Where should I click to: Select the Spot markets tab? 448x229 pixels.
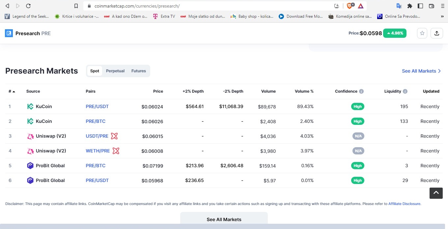(95, 71)
